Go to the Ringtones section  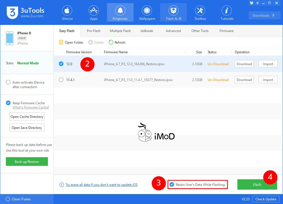click(120, 13)
